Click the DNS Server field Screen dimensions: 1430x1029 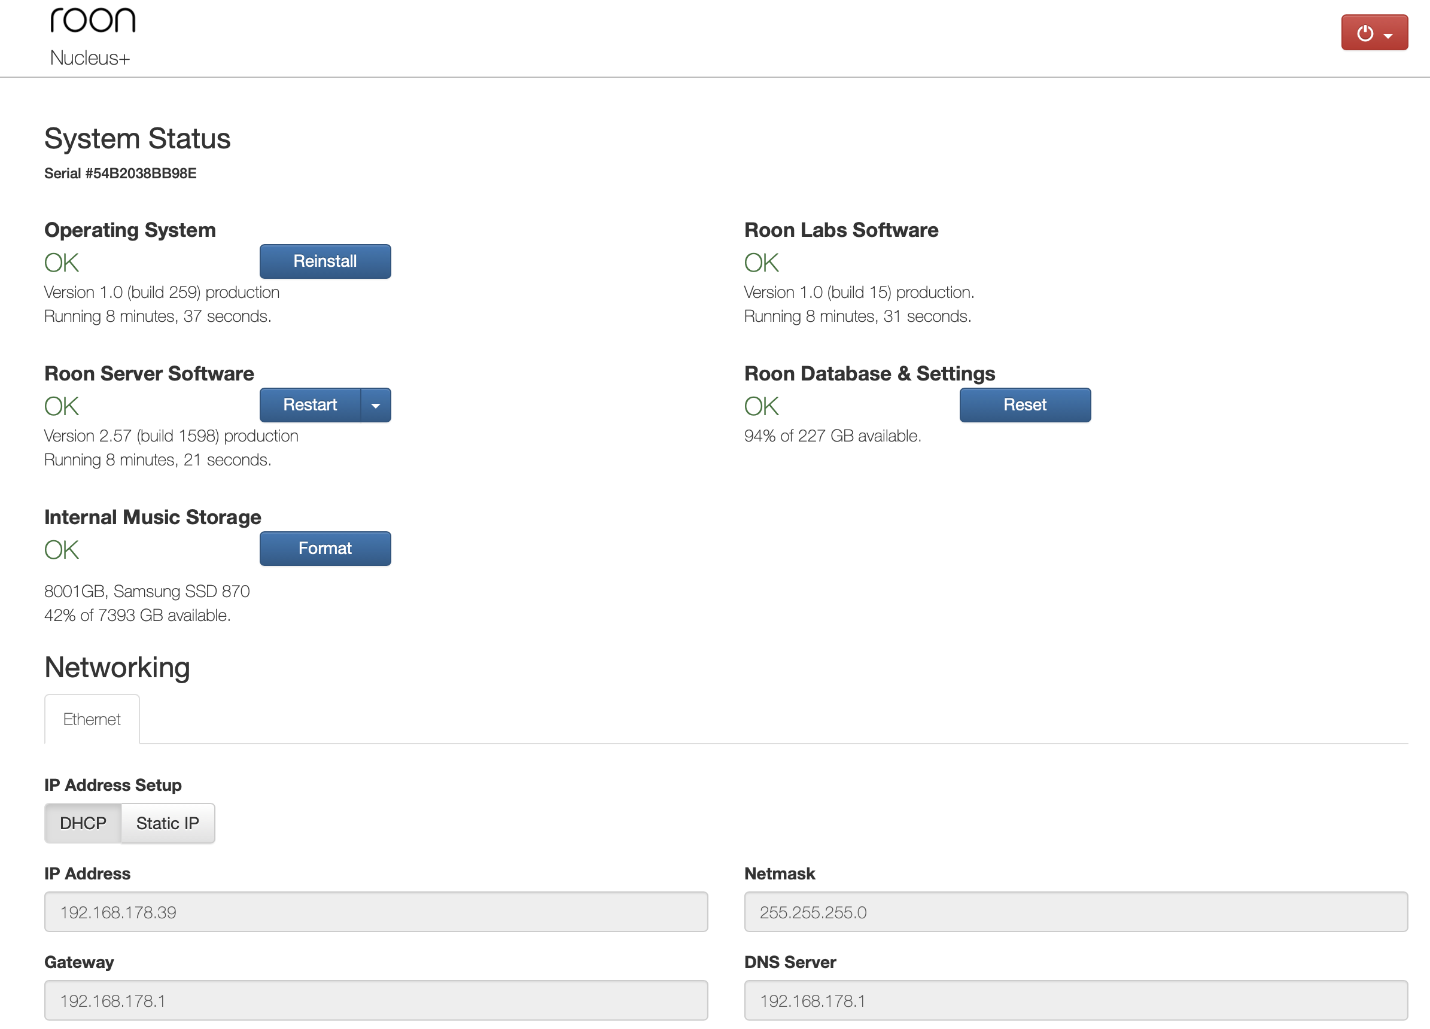click(1075, 1000)
